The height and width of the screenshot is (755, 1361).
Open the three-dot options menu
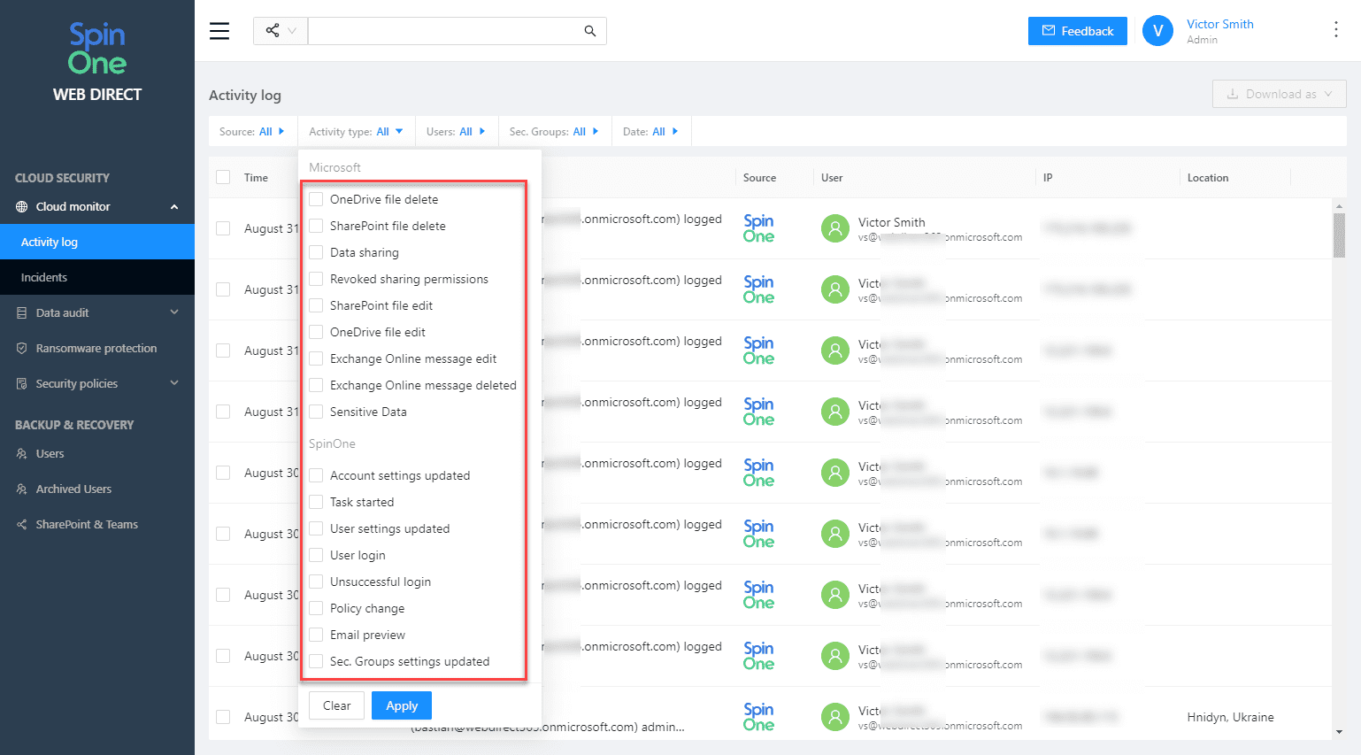tap(1335, 30)
